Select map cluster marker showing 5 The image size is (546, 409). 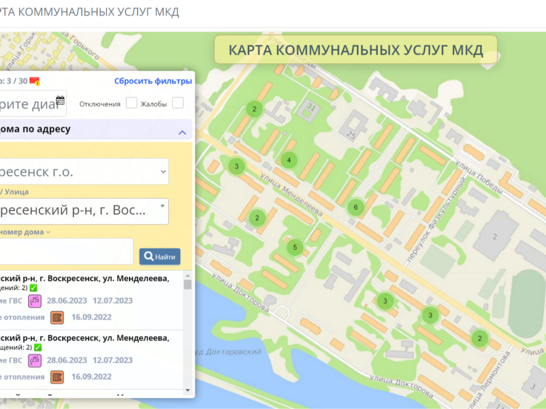(294, 247)
